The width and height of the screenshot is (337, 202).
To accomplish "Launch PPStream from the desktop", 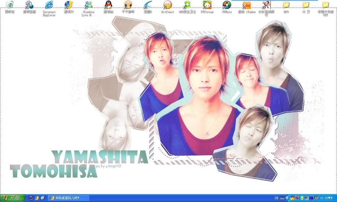I will tap(207, 5).
